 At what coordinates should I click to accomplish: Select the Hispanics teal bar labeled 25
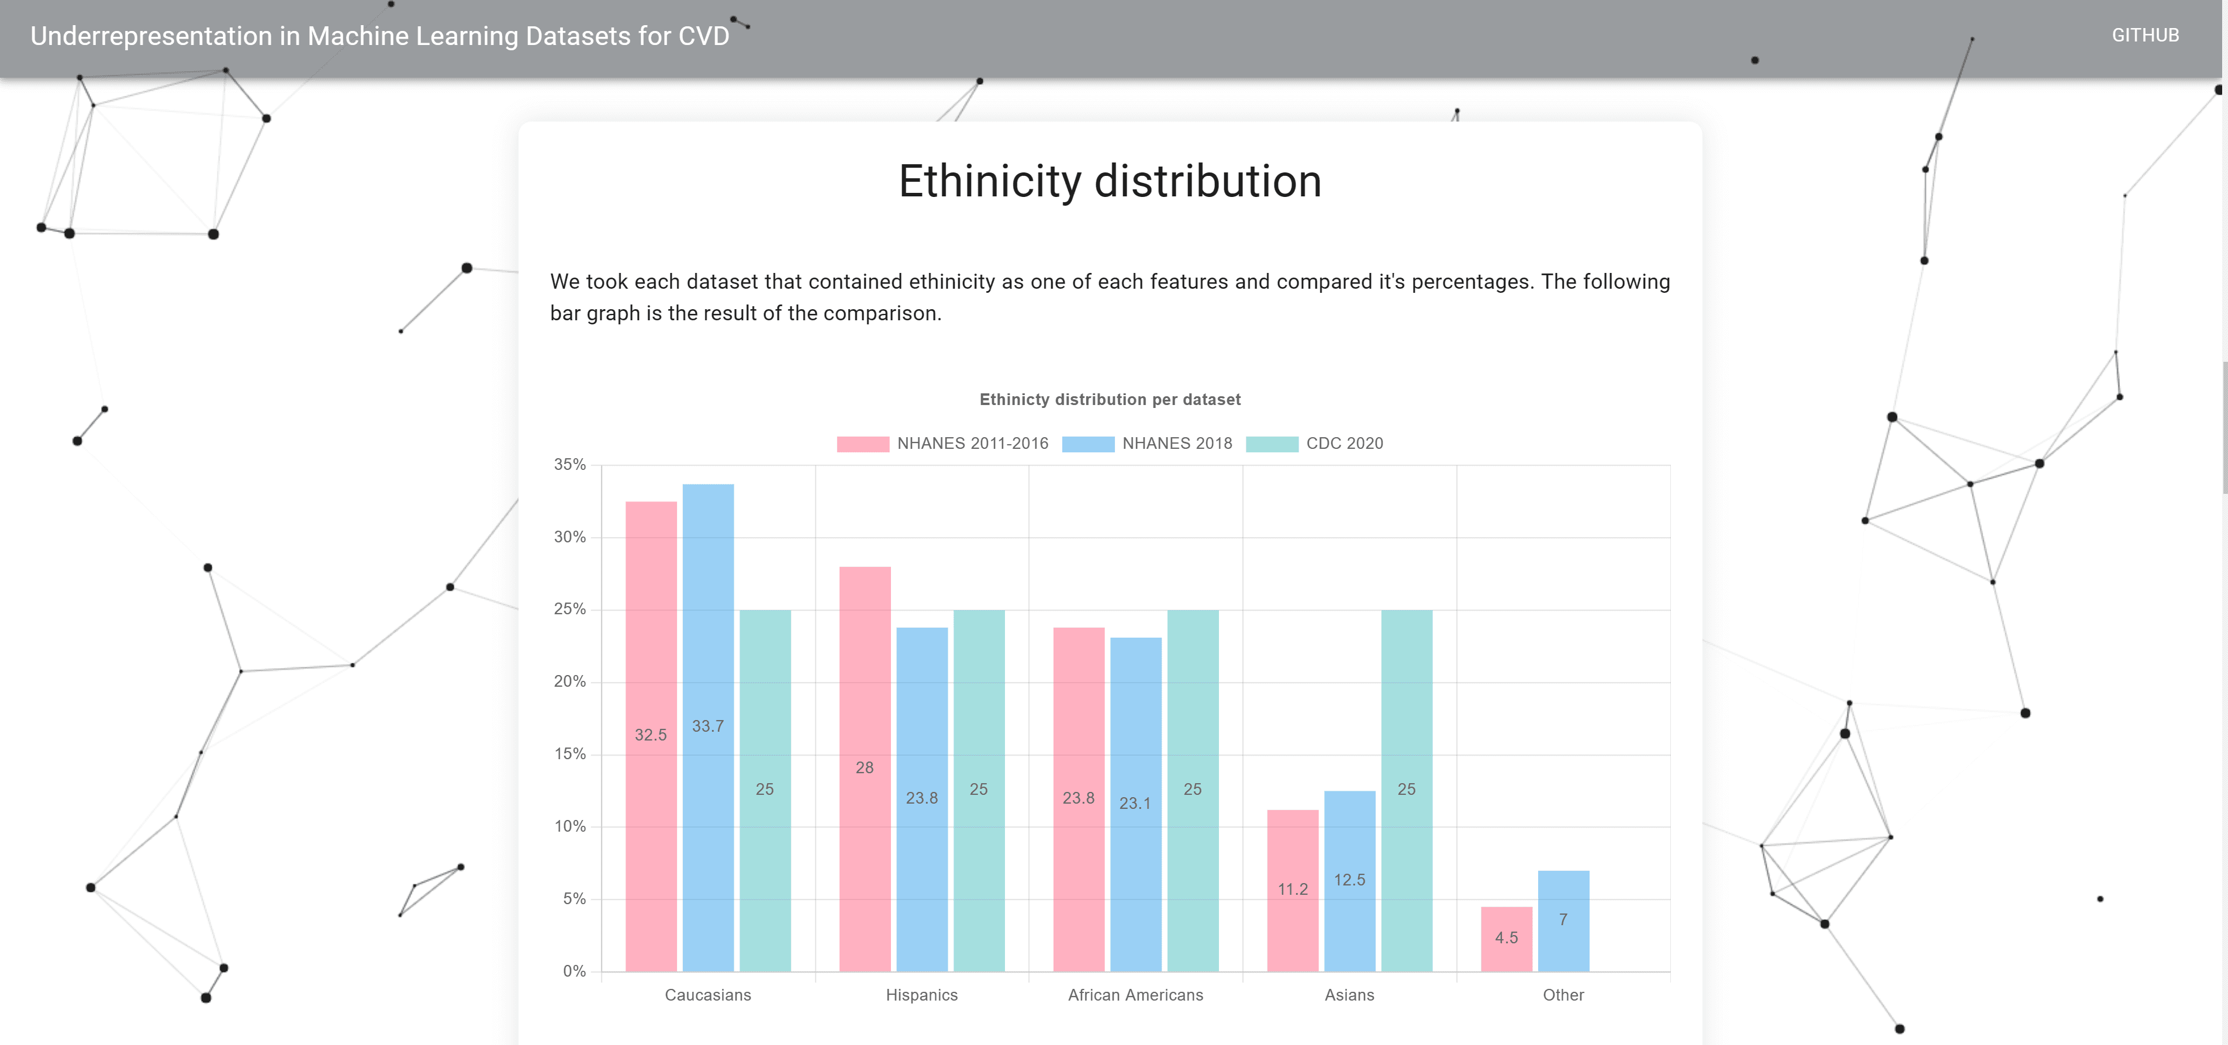pyautogui.click(x=978, y=791)
